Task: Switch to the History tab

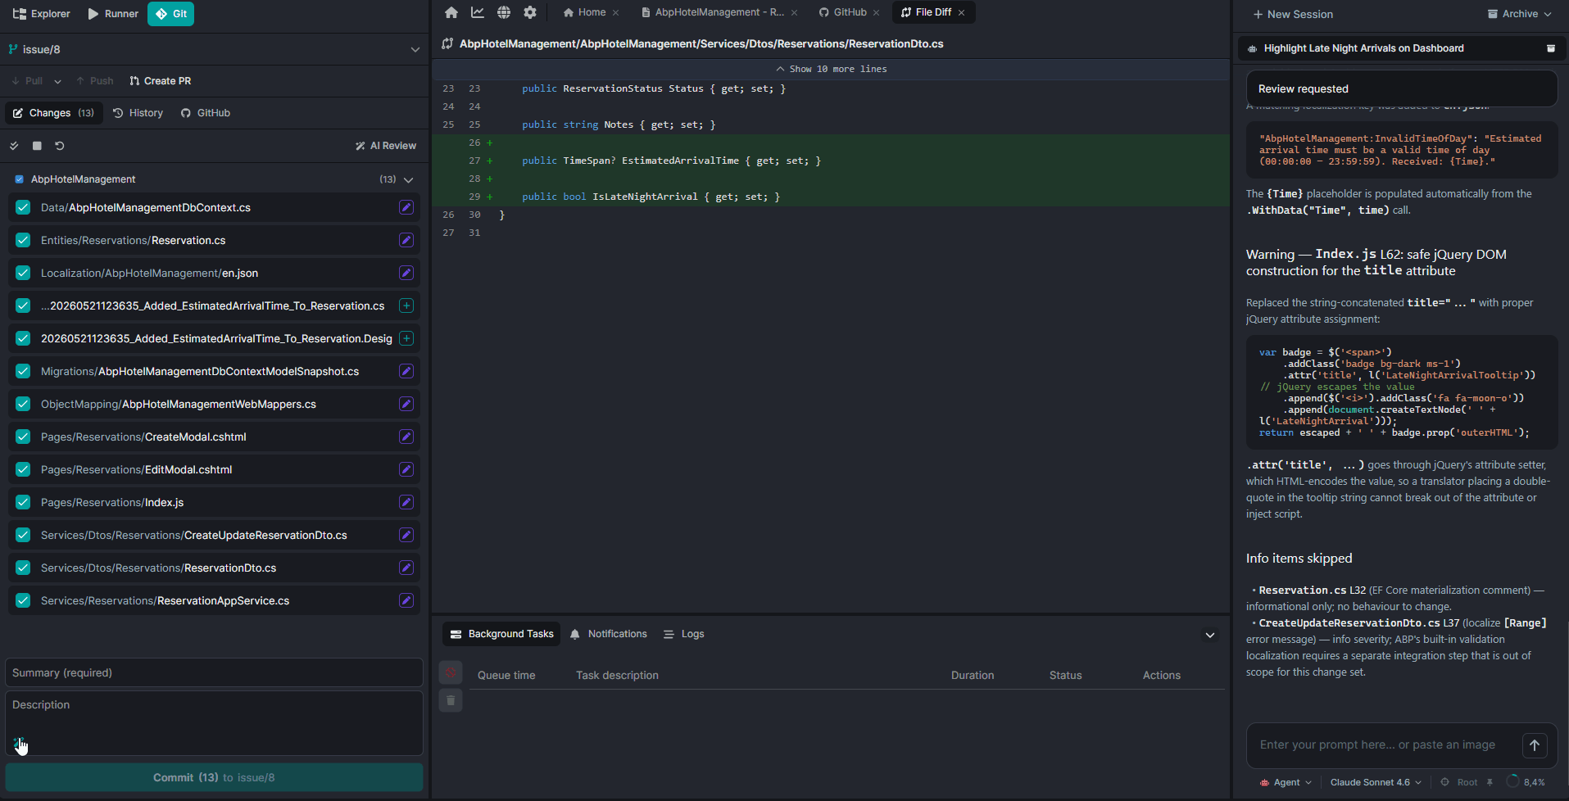Action: [x=138, y=113]
